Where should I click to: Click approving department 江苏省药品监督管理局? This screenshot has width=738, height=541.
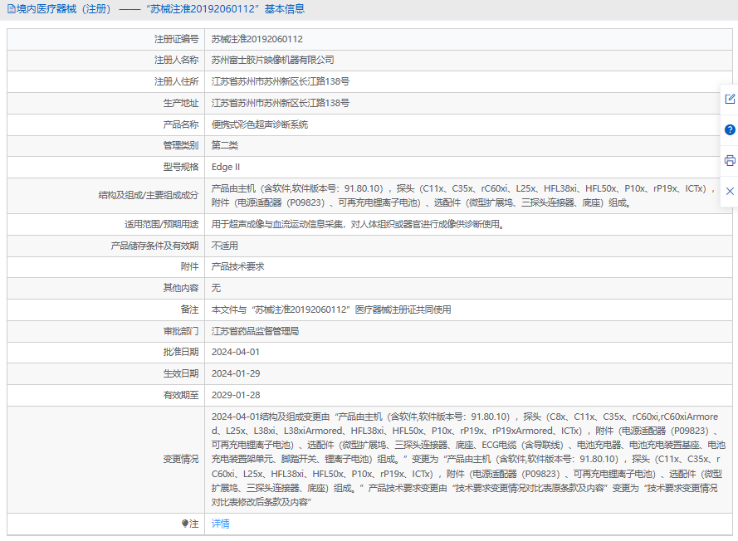[x=255, y=331]
